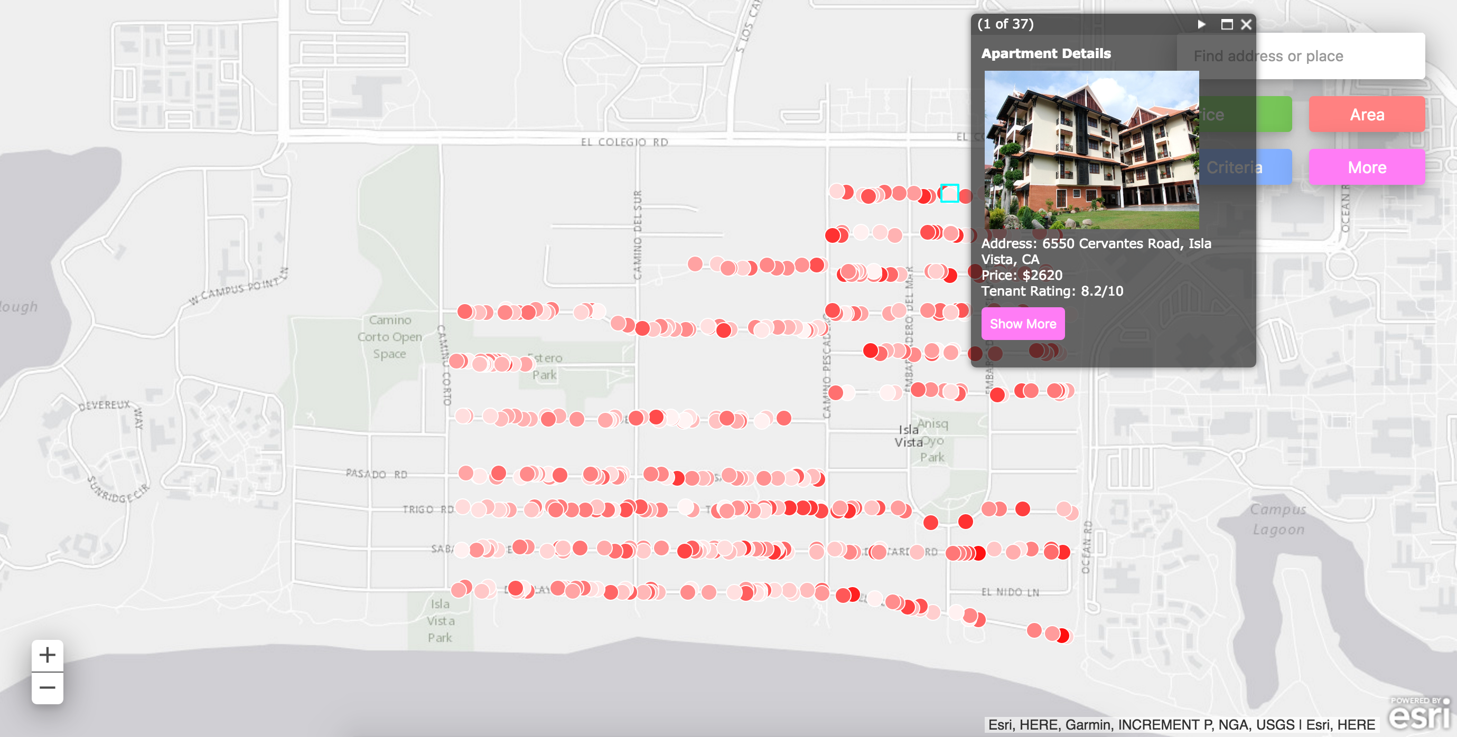Click the Camino Corto Open Space label
1457x737 pixels.
pos(390,337)
